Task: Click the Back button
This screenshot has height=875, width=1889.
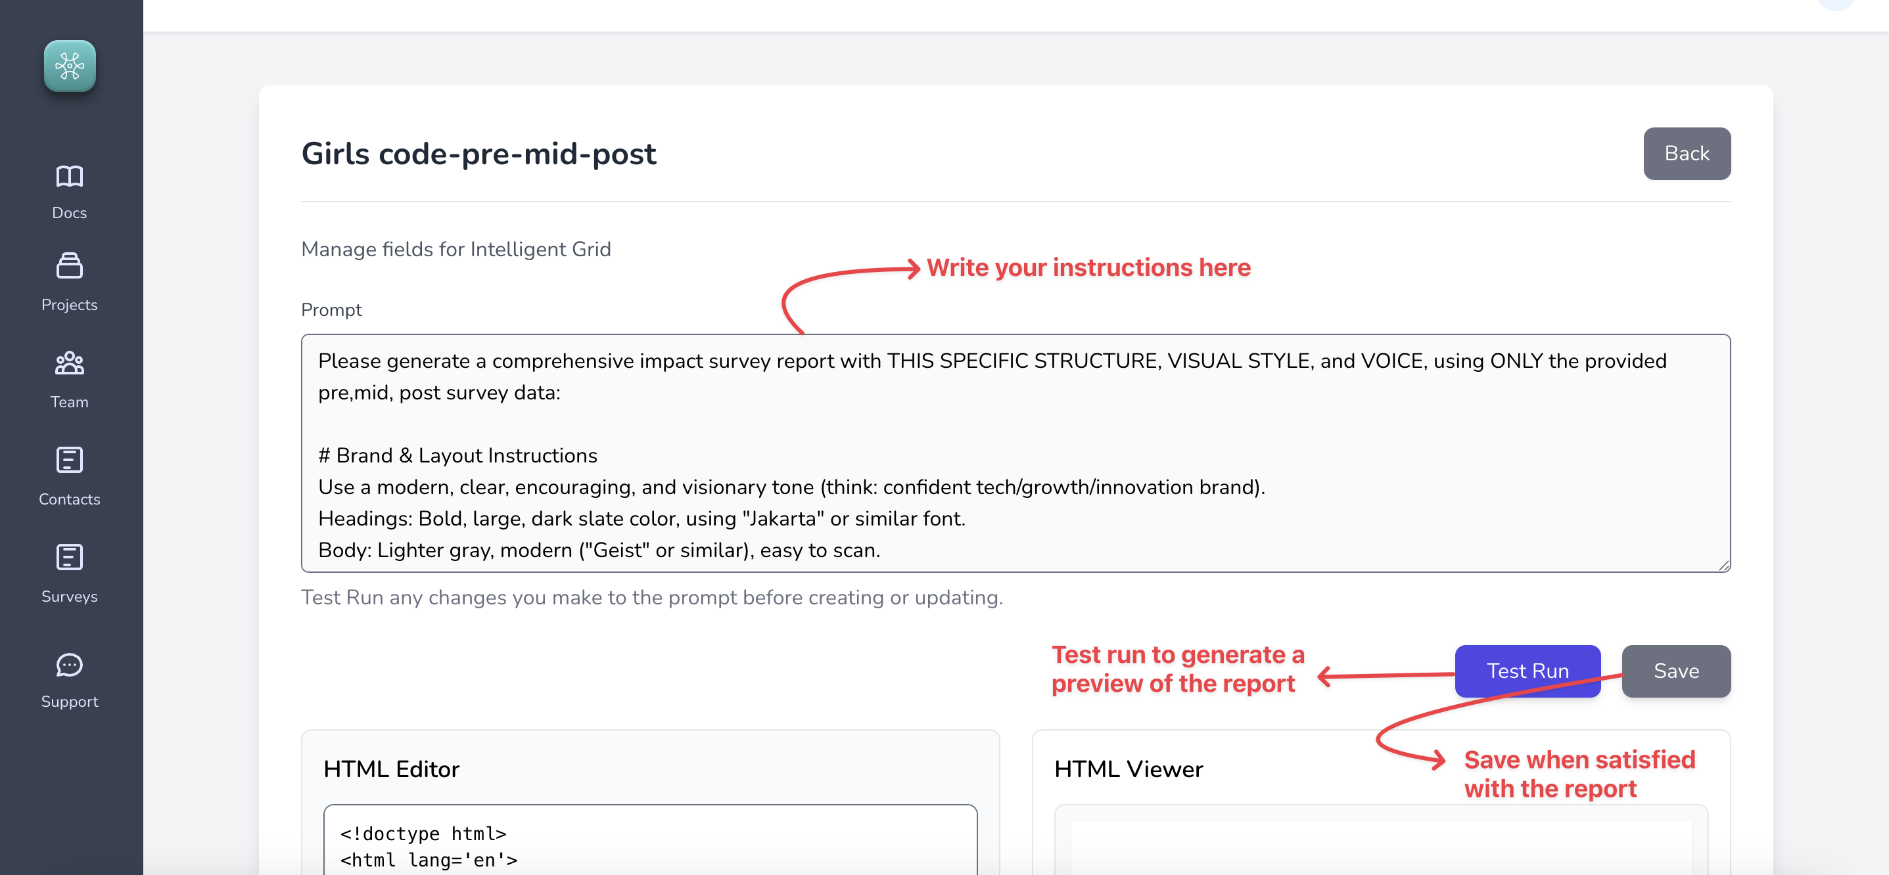Action: point(1686,153)
